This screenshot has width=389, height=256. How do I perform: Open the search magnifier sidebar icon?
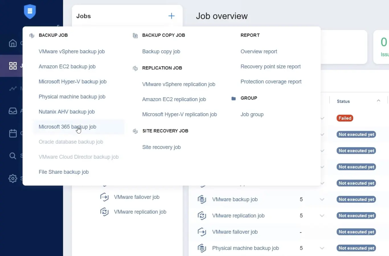point(13,156)
